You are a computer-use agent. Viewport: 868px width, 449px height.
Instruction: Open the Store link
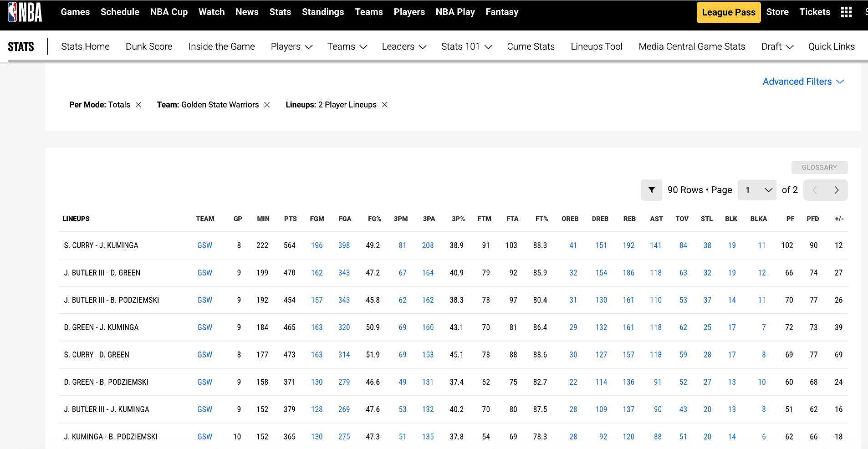coord(777,12)
